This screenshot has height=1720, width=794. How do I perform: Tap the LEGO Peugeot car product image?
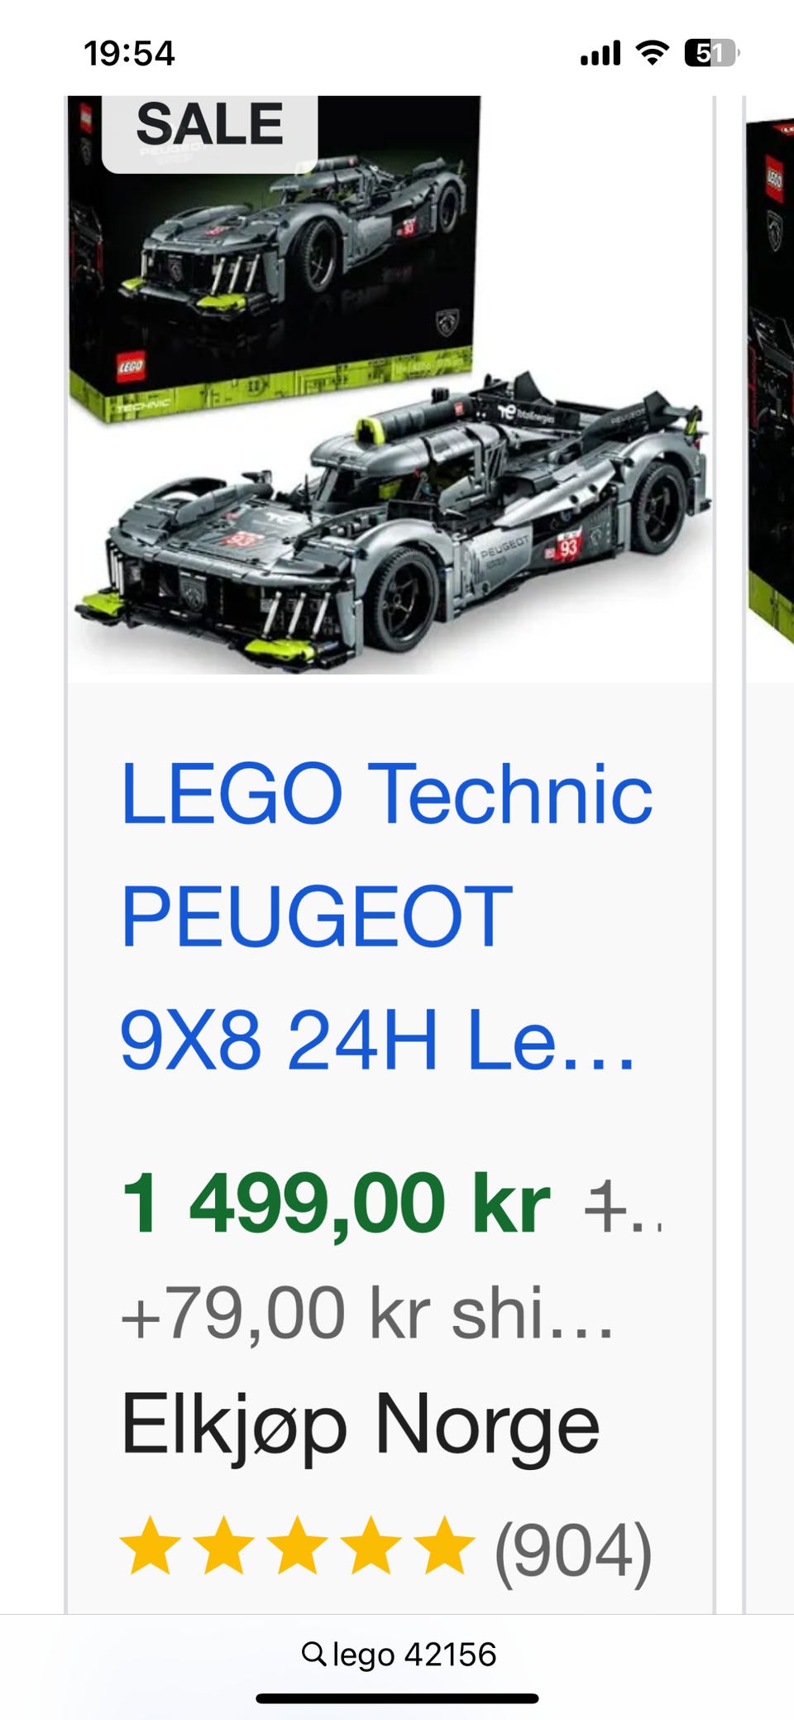pos(390,386)
